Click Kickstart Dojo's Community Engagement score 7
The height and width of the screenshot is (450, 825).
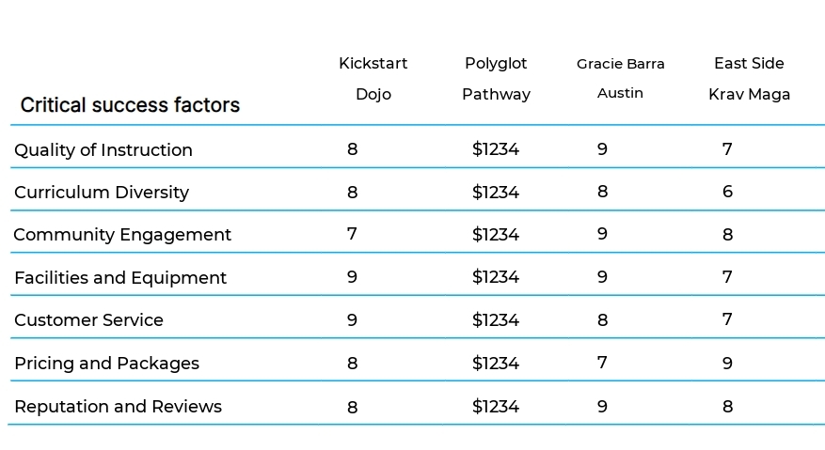(352, 234)
